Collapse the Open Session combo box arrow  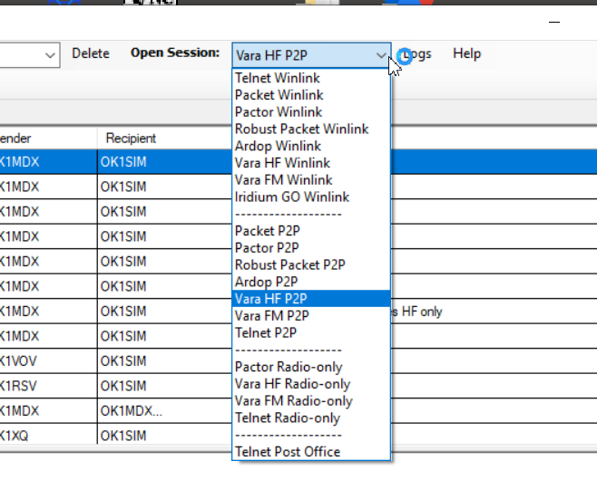coord(381,55)
